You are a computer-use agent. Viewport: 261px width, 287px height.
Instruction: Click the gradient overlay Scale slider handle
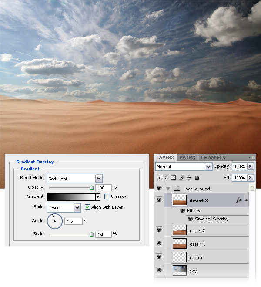click(92, 234)
